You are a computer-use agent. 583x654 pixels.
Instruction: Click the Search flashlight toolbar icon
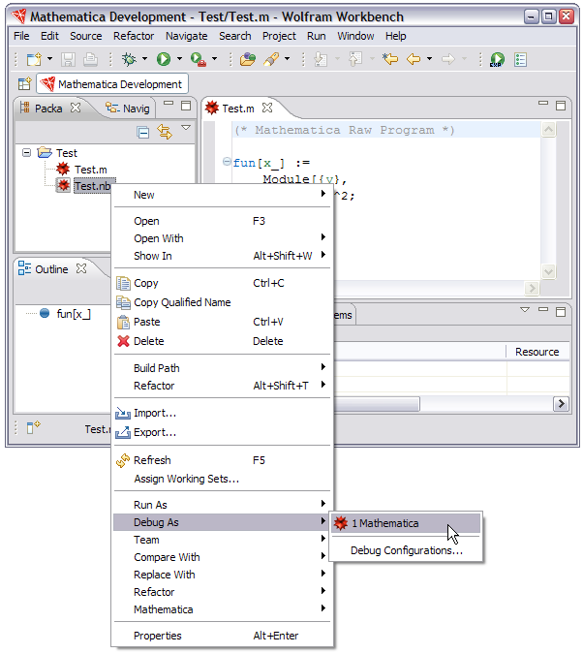click(271, 59)
